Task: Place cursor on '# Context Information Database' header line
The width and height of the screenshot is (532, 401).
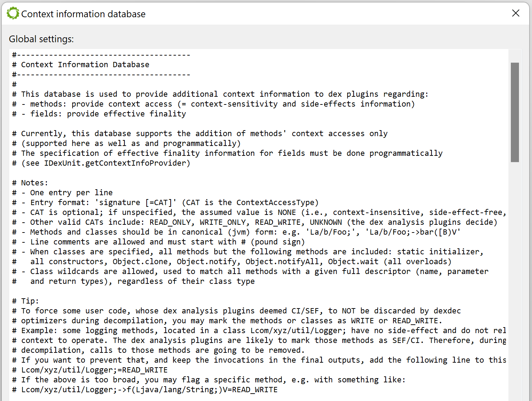Action: (x=81, y=64)
